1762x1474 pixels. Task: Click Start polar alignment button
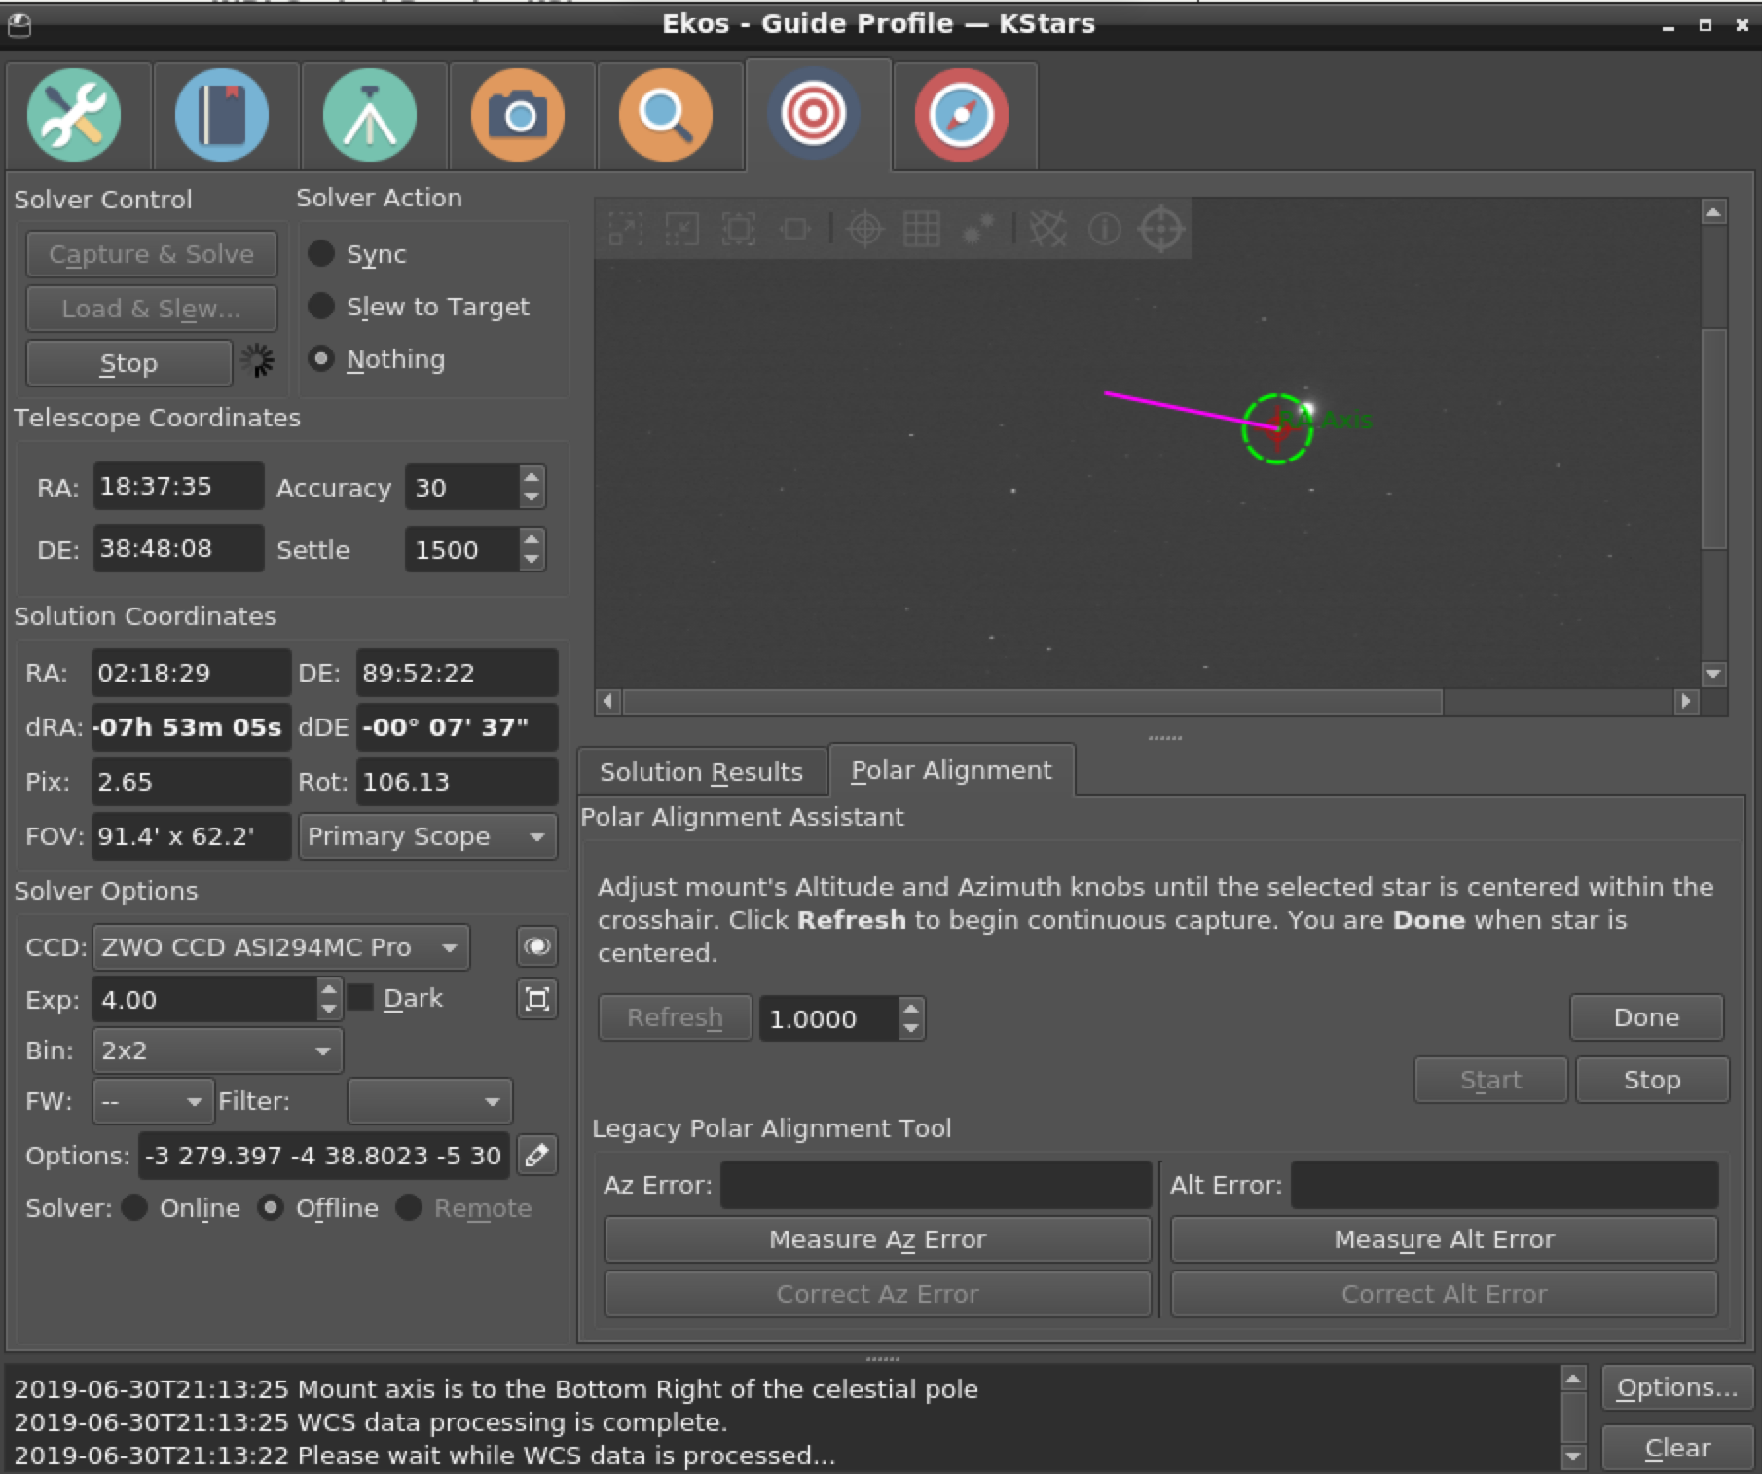pyautogui.click(x=1490, y=1080)
